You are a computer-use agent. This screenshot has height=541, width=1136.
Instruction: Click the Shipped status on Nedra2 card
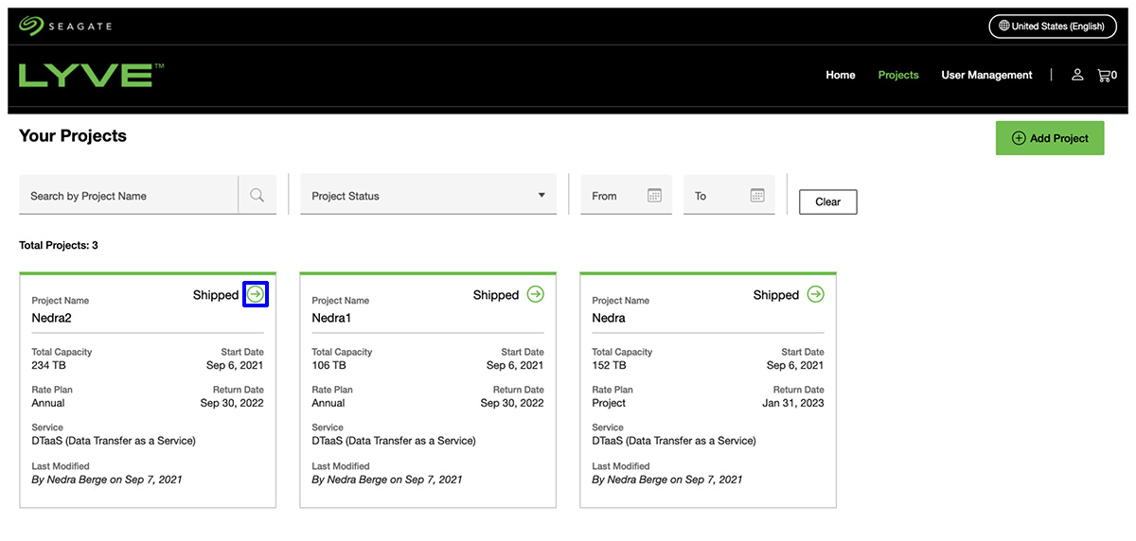coord(216,295)
